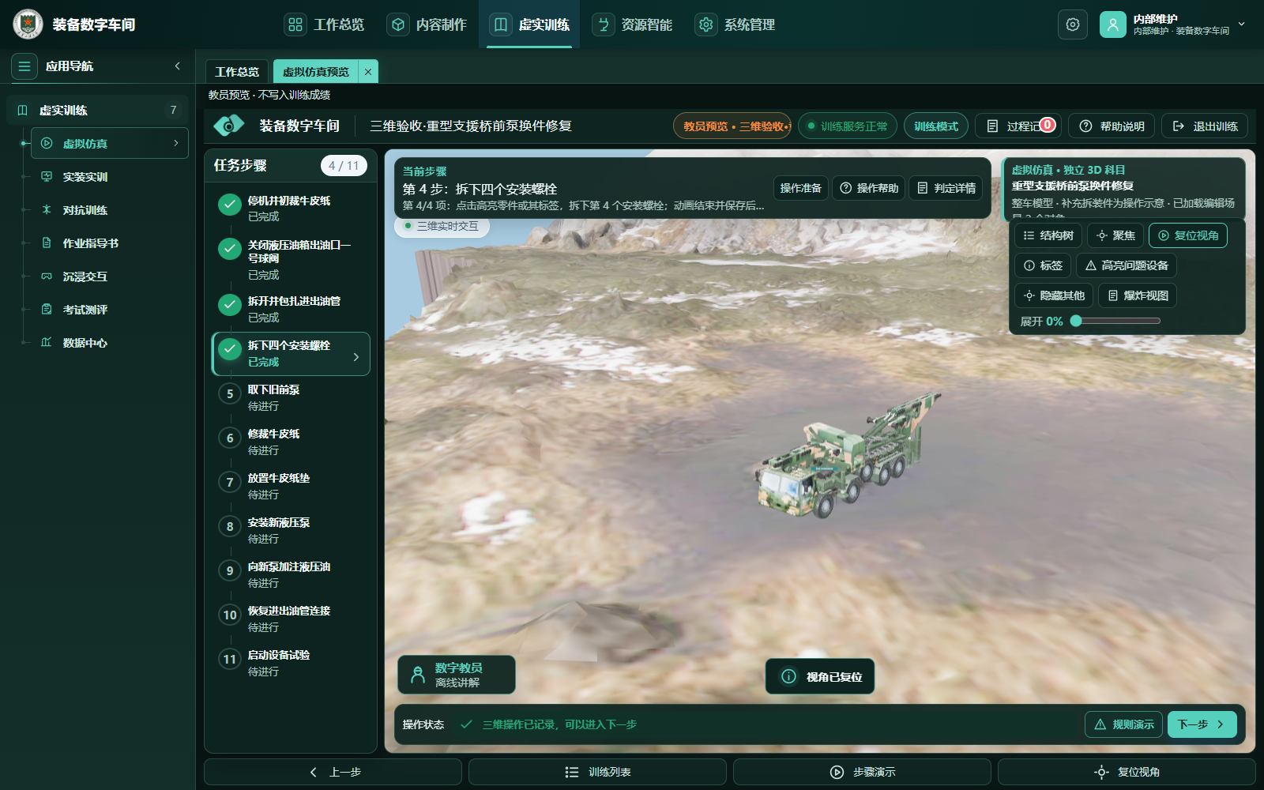Adjust the 展开 explode percentage slider
The height and width of the screenshot is (790, 1264).
pos(1115,321)
